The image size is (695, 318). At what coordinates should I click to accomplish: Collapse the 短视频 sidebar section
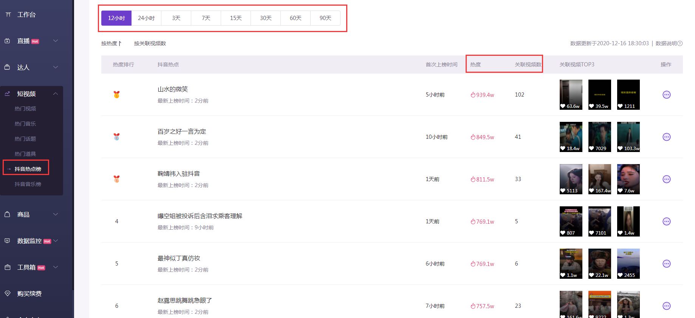pyautogui.click(x=56, y=94)
